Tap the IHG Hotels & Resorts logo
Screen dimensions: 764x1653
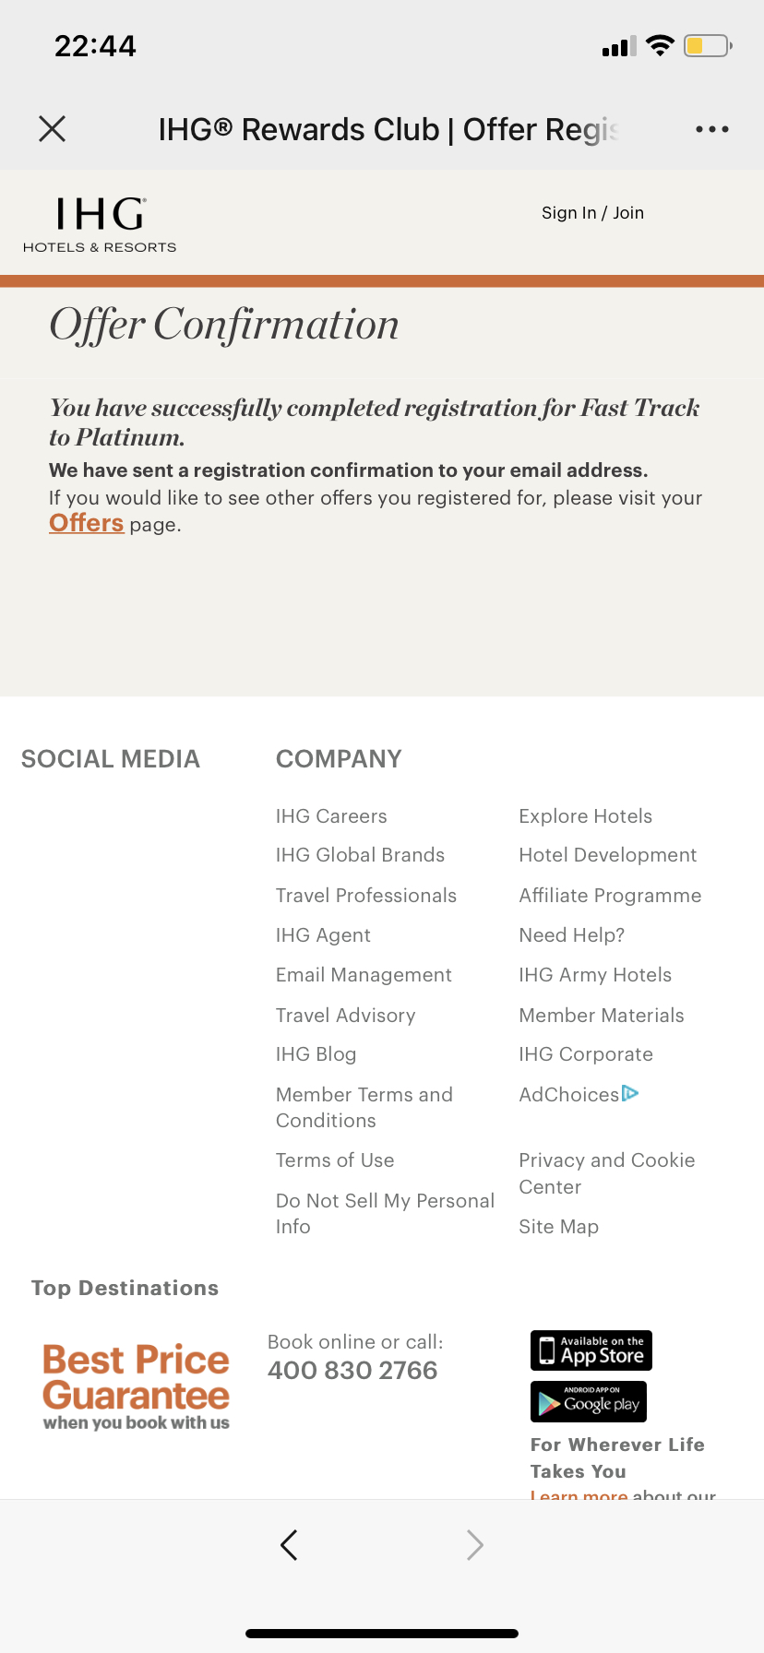coord(100,224)
